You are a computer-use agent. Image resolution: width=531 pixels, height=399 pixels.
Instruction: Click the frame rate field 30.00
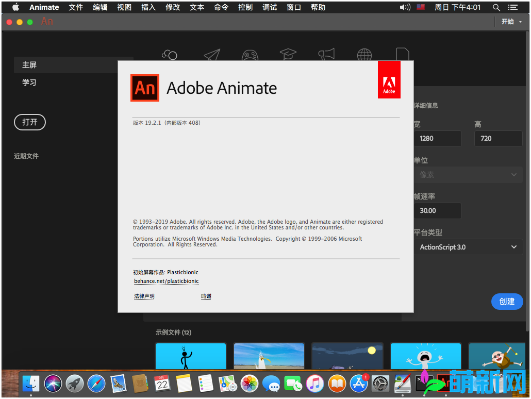tap(438, 211)
